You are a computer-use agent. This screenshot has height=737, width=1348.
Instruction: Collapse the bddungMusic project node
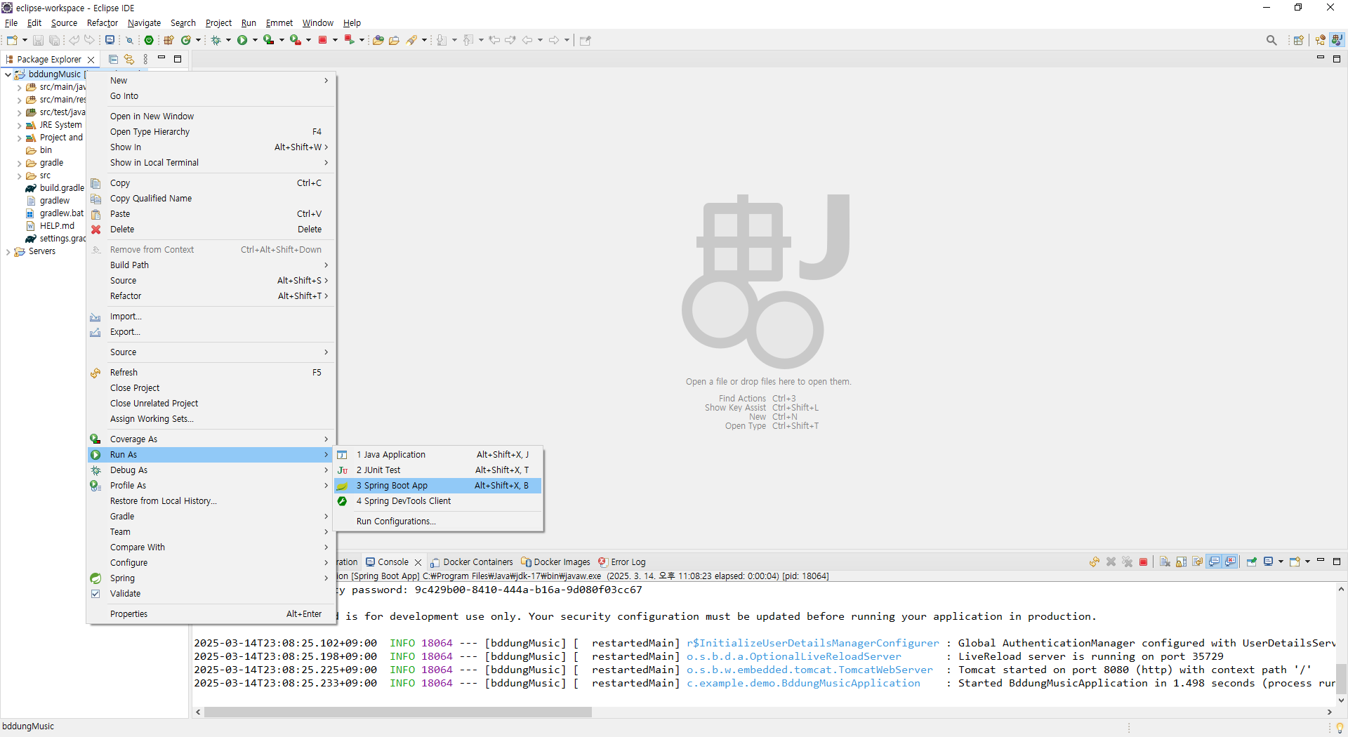(8, 74)
